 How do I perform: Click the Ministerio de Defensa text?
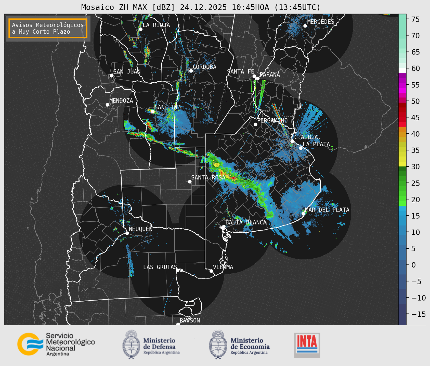pos(161,346)
